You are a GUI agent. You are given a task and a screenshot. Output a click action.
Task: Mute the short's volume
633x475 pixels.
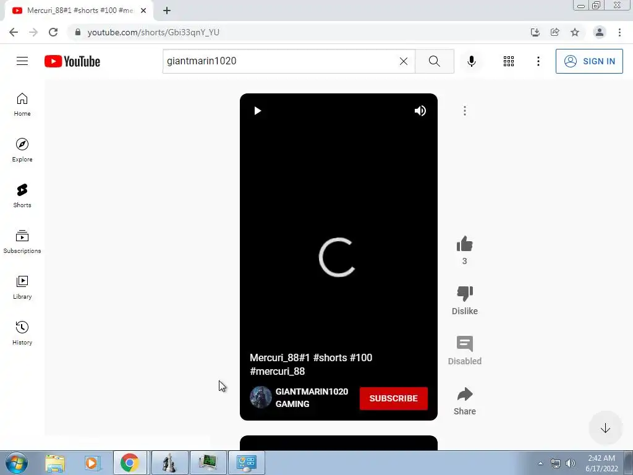[420, 111]
